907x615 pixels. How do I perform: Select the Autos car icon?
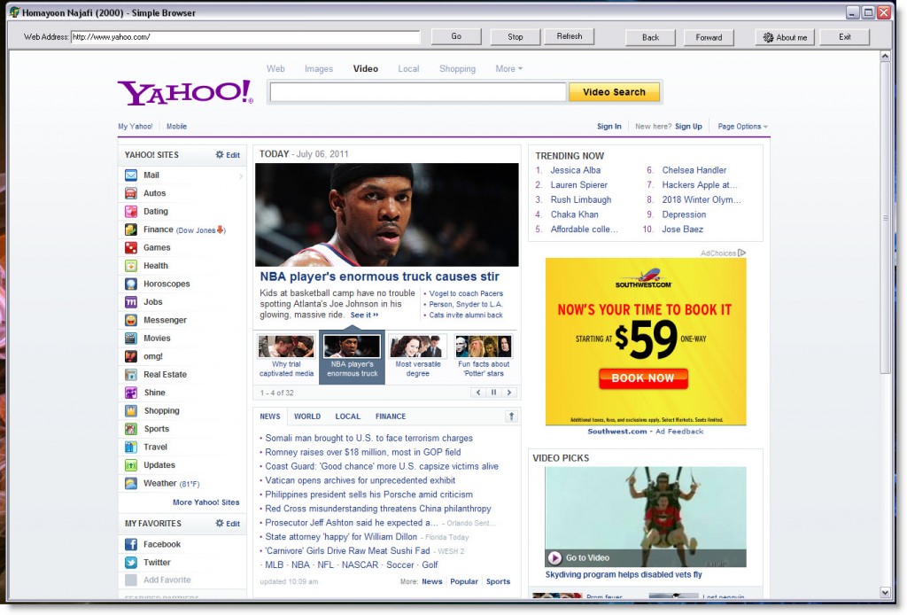131,193
